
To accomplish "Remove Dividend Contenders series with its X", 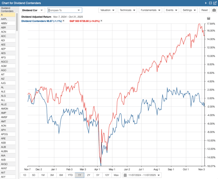I will pos(63,21).
